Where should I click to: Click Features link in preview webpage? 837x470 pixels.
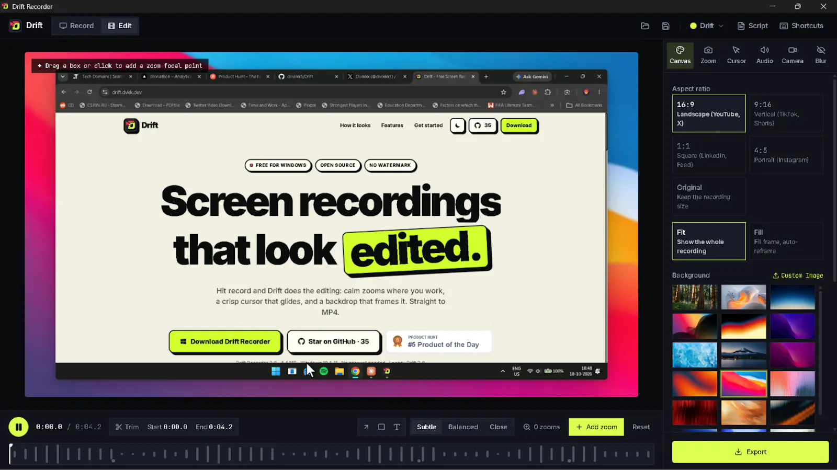coord(392,125)
